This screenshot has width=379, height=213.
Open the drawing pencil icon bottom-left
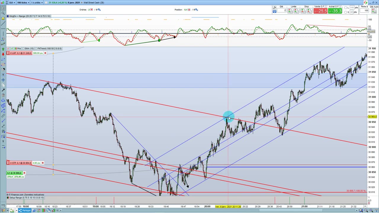(x=3, y=210)
